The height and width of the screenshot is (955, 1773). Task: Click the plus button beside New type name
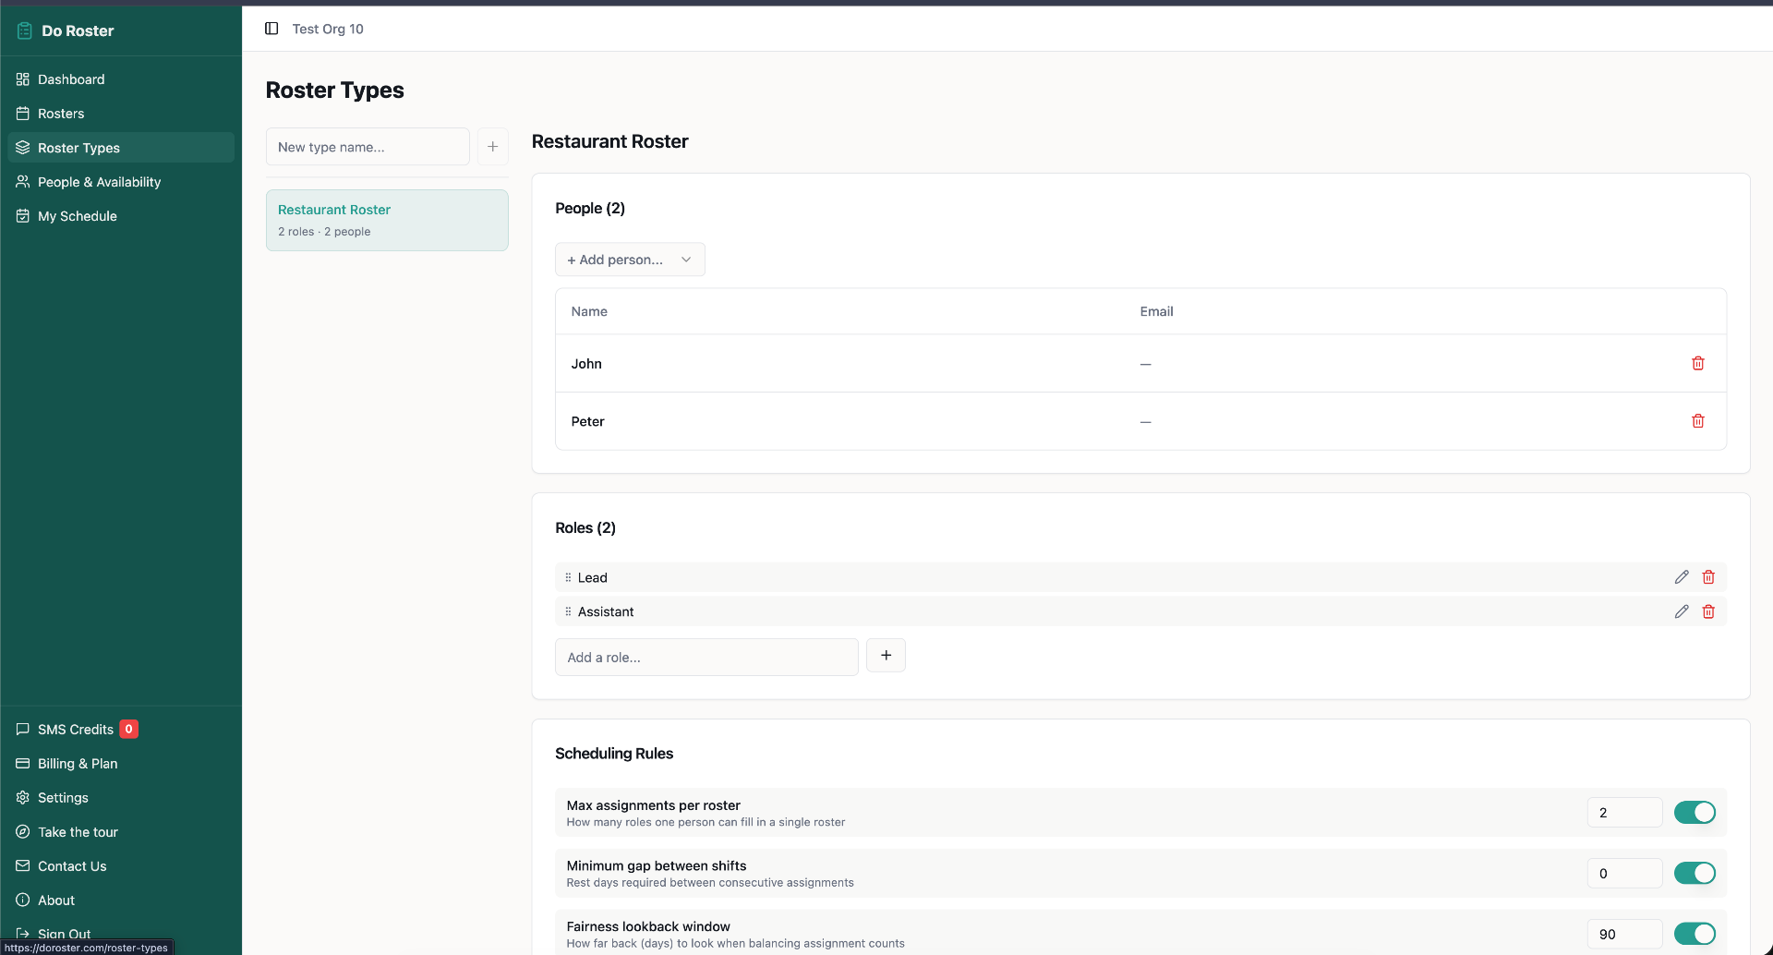point(492,147)
